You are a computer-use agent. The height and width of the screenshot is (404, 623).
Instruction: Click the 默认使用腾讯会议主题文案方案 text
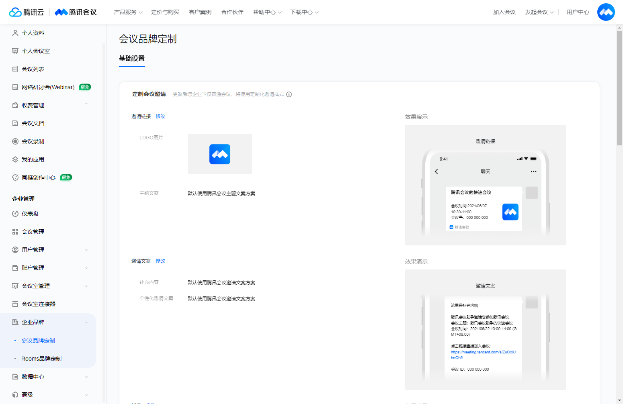pyautogui.click(x=221, y=194)
